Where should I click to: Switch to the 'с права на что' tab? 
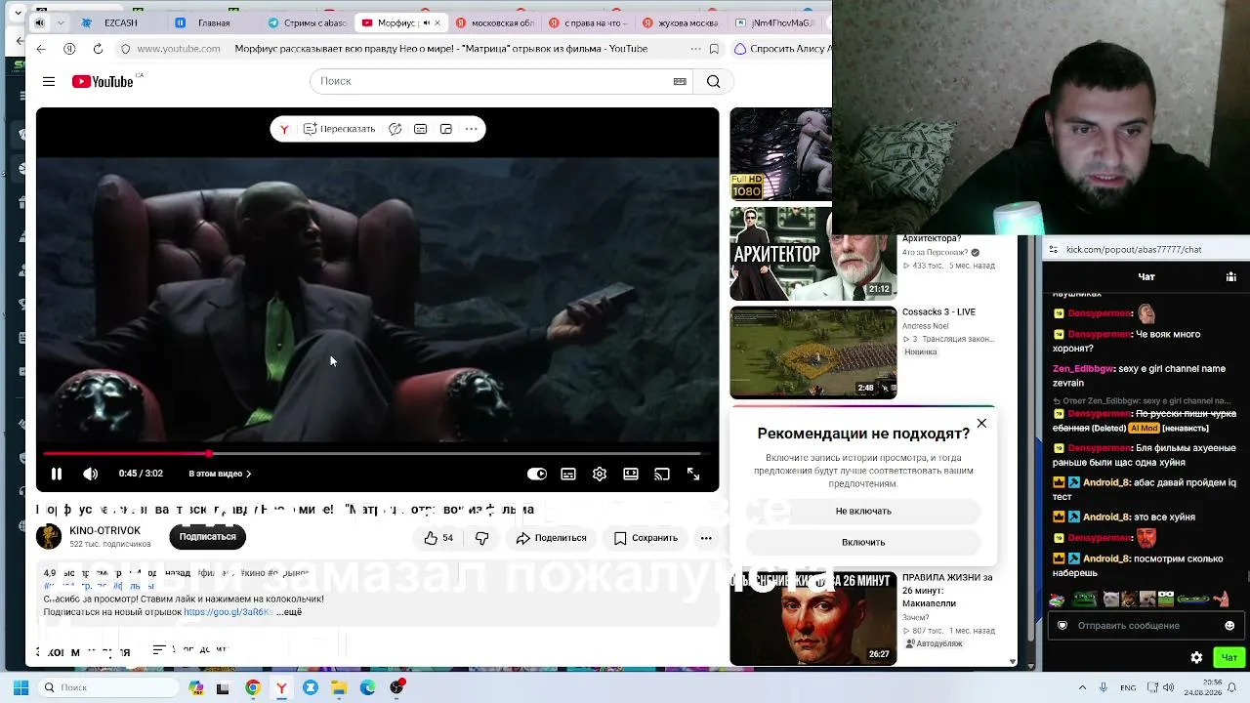588,22
